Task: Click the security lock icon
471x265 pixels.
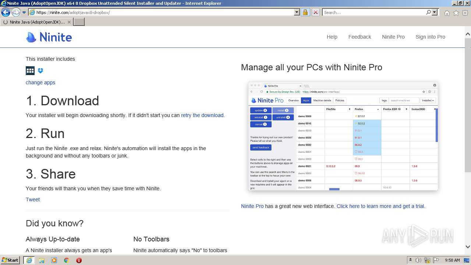Action: point(305,12)
